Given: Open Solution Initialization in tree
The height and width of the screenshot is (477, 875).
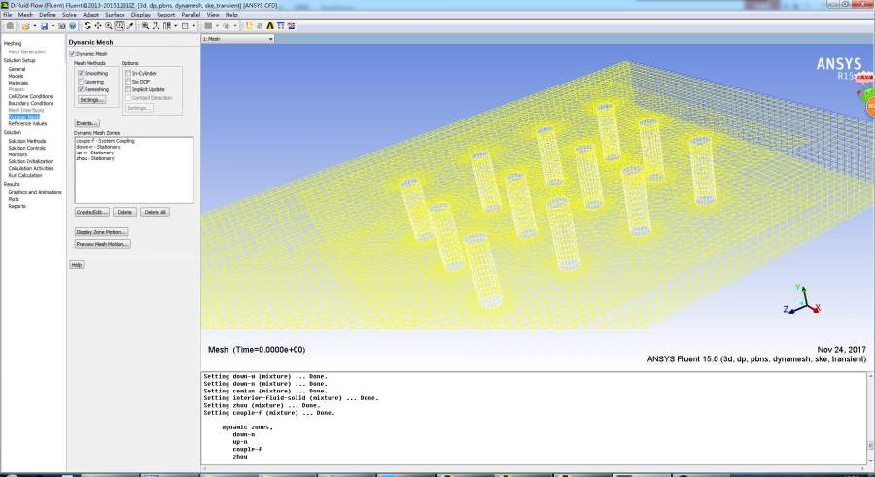Looking at the screenshot, I should (x=31, y=161).
